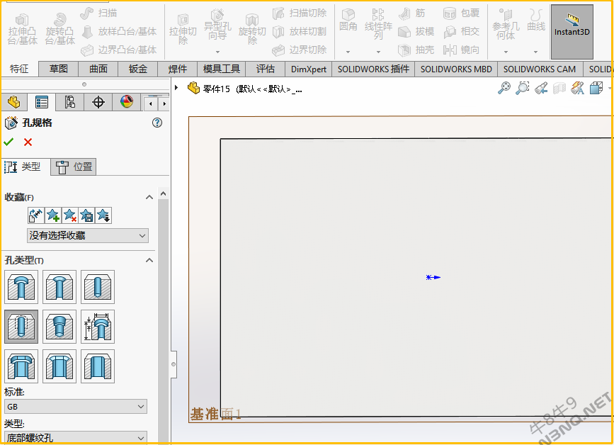Select the Counterbore hole type
The width and height of the screenshot is (614, 445).
coord(21,287)
